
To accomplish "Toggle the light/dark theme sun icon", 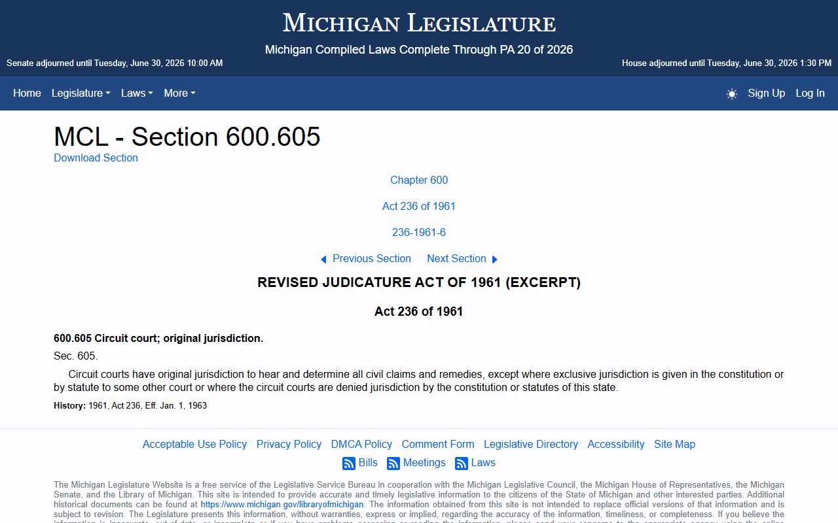I will point(732,93).
